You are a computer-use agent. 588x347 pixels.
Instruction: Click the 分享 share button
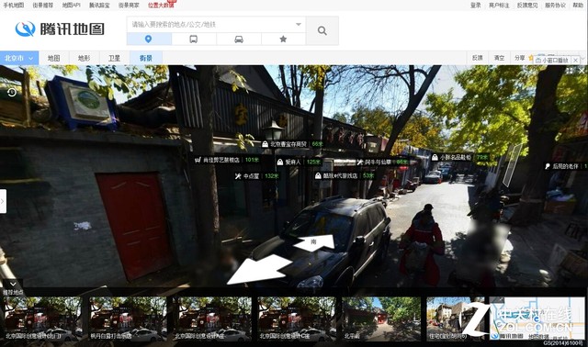[x=520, y=58]
